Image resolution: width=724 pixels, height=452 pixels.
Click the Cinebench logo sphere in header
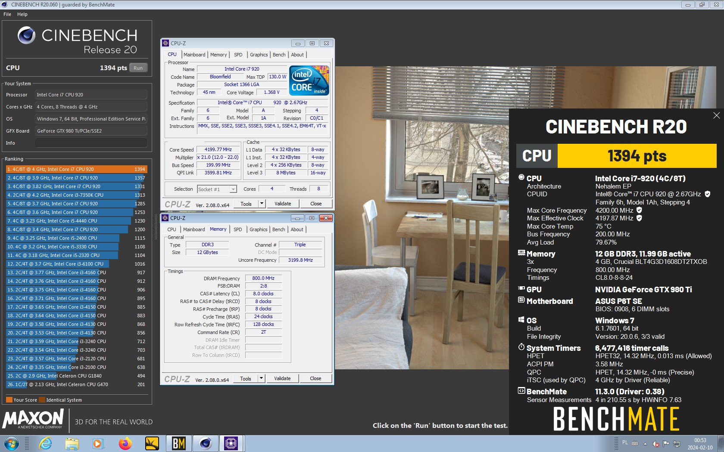tap(26, 35)
